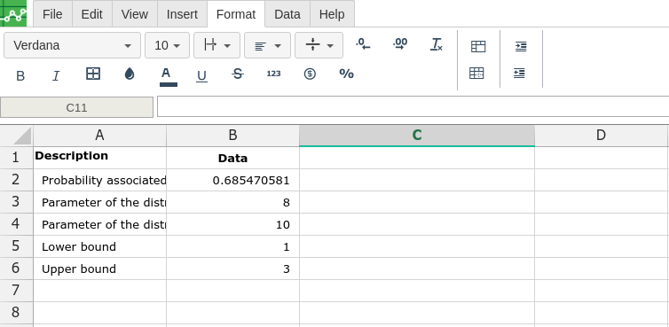Open the fill color droplet picker
Viewport: 669px width, 327px height.
coord(130,74)
